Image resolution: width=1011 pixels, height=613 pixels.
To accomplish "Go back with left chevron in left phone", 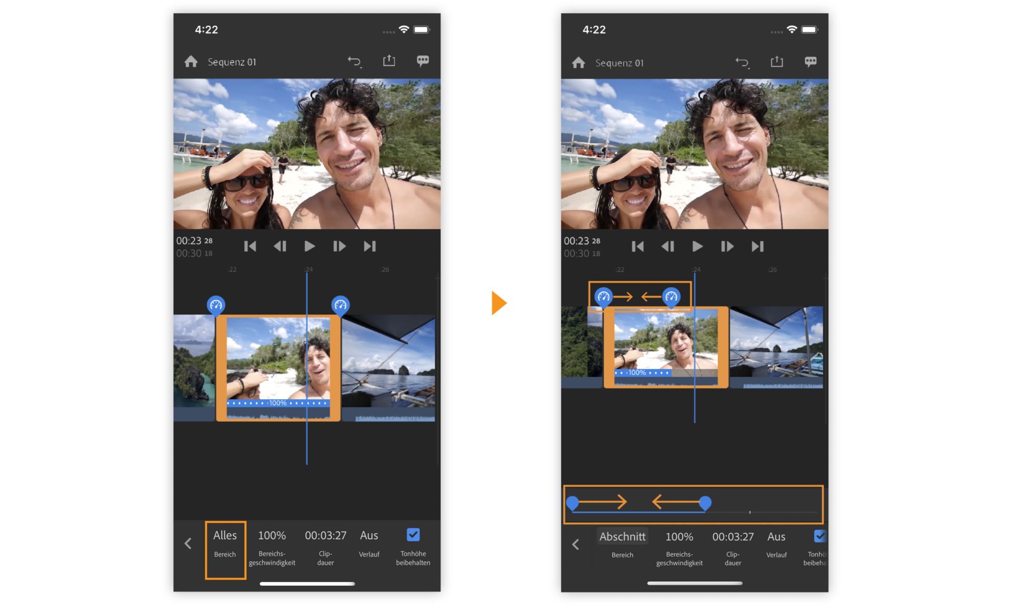I will [188, 543].
